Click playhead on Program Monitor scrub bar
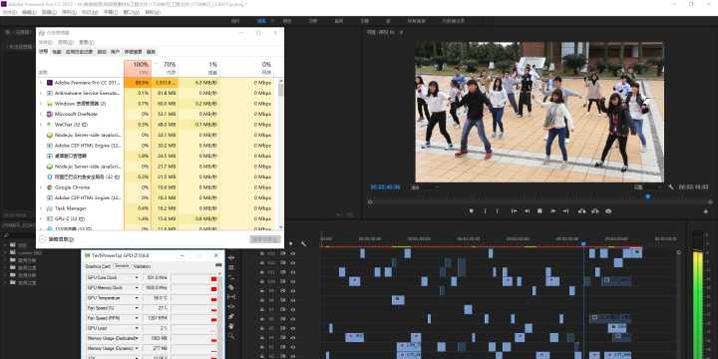The height and width of the screenshot is (359, 718). coord(647,196)
